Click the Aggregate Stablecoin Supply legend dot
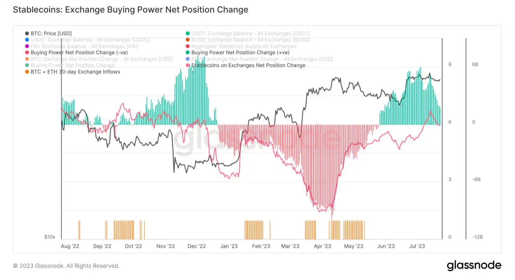This screenshot has width=515, height=280. tap(187, 46)
